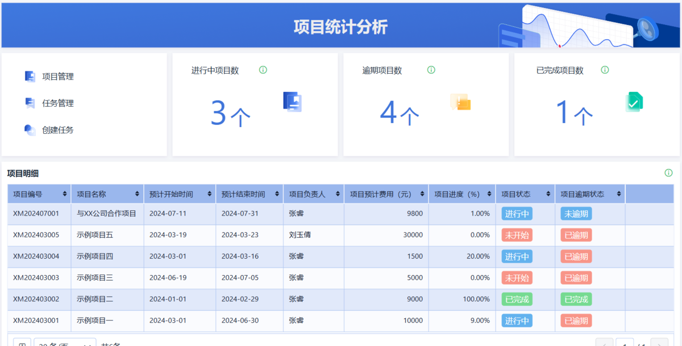Sort by 项目状态 column arrows
Screen dimensions: 682x346
(x=549, y=194)
